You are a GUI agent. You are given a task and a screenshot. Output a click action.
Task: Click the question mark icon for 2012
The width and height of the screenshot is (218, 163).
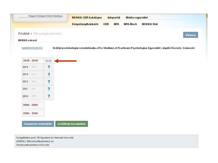pos(49,82)
